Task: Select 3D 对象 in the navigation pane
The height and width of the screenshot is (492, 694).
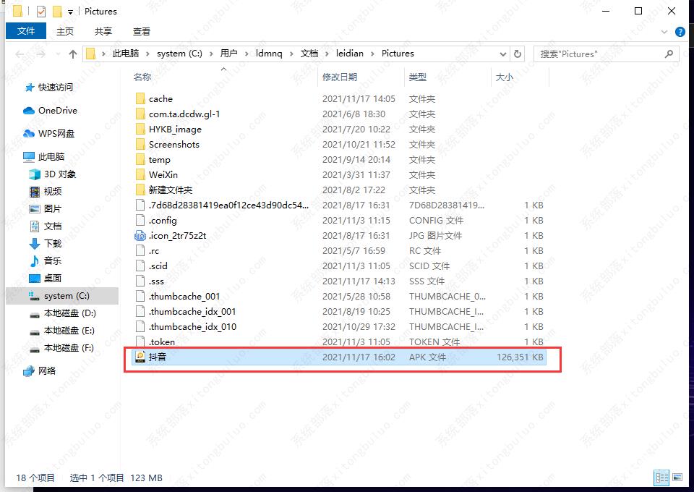Action: (x=60, y=174)
